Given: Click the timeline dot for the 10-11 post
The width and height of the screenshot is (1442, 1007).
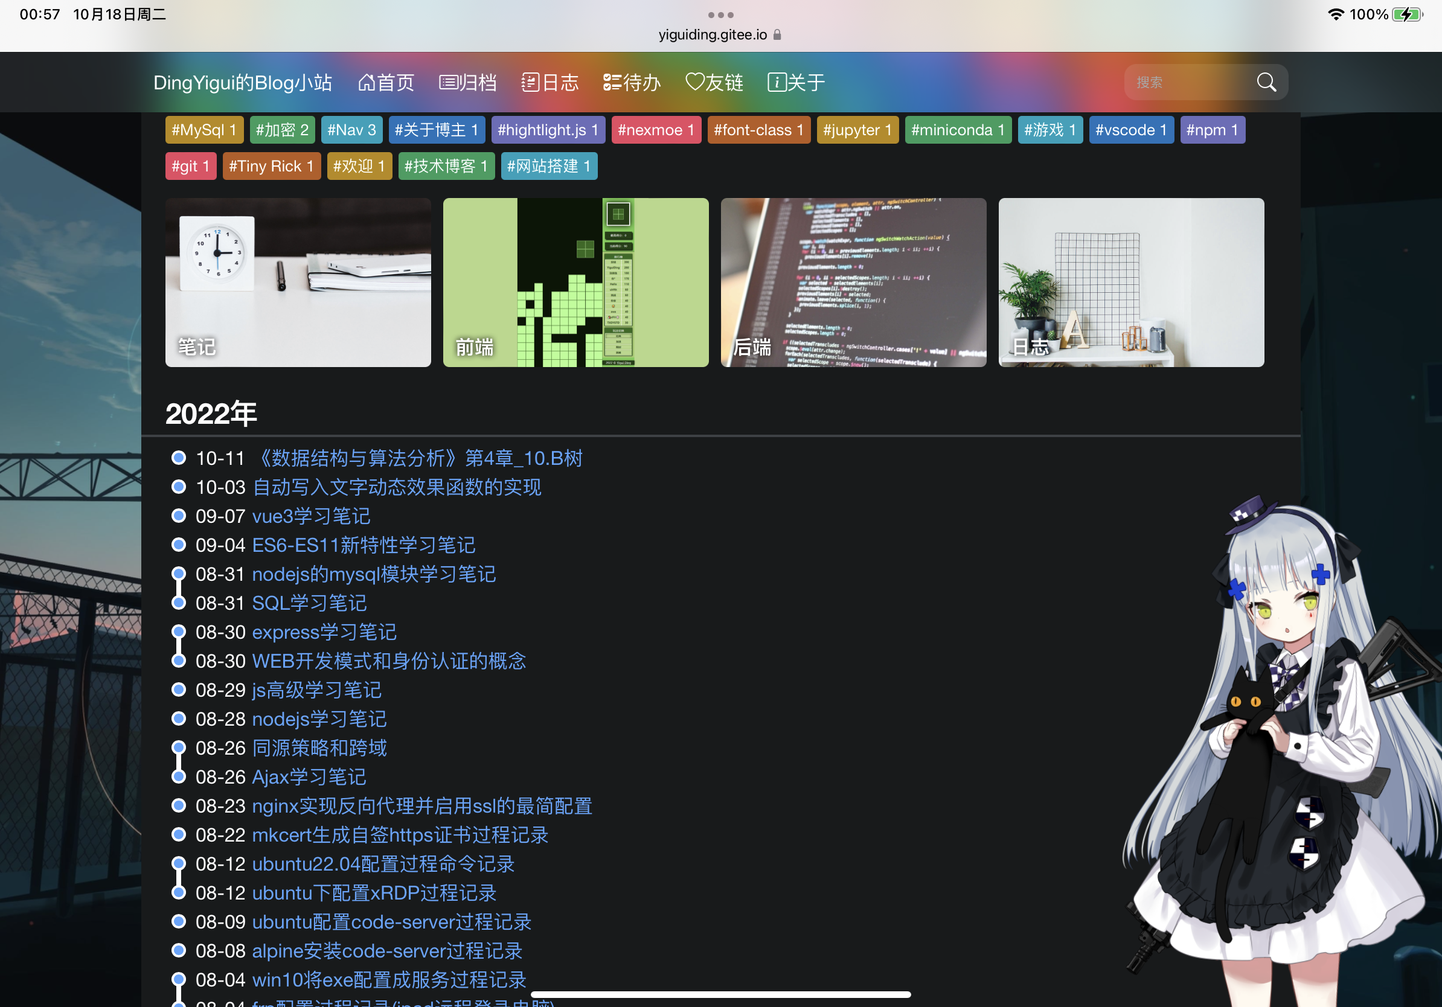Looking at the screenshot, I should (x=178, y=458).
